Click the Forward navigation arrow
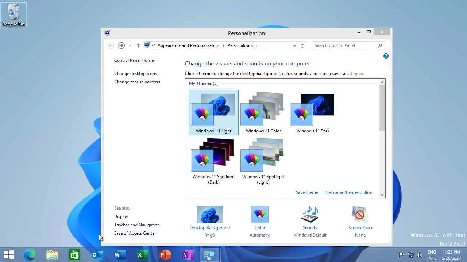Screen dimensions: 467x262 click(121, 45)
